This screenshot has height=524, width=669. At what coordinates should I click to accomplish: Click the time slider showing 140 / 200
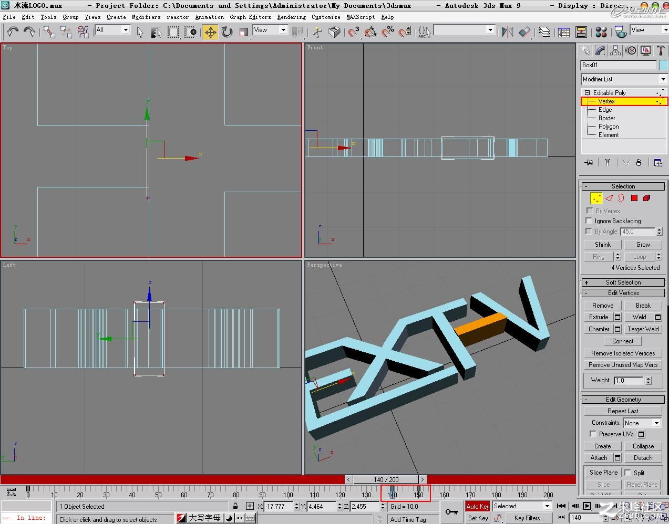[x=386, y=479]
